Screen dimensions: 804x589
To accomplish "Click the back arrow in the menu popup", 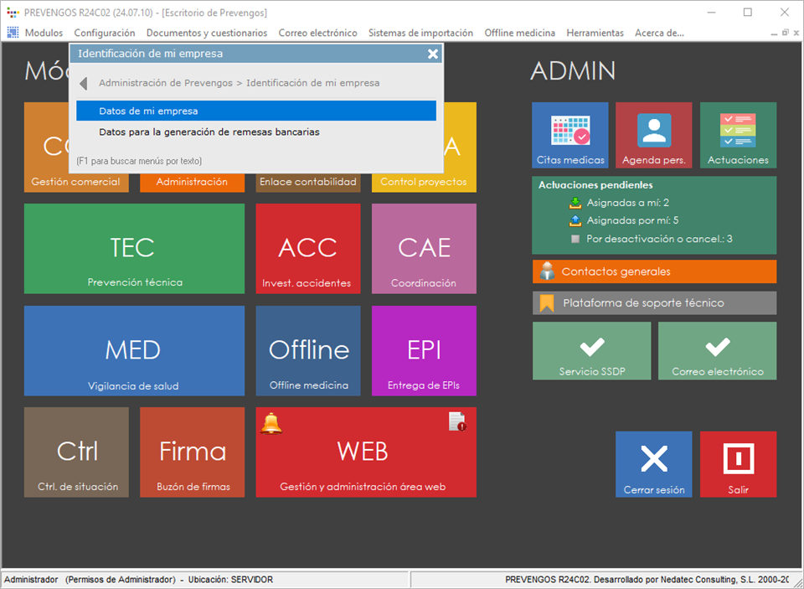I will point(84,84).
